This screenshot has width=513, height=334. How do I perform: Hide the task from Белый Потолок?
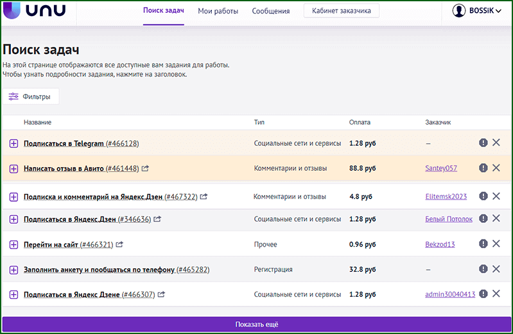(496, 218)
